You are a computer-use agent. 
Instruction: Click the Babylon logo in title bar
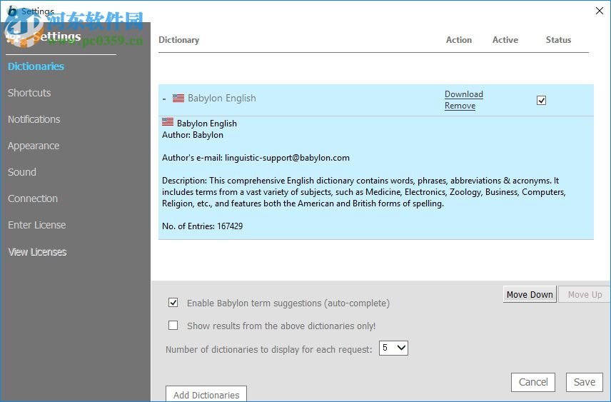point(12,11)
